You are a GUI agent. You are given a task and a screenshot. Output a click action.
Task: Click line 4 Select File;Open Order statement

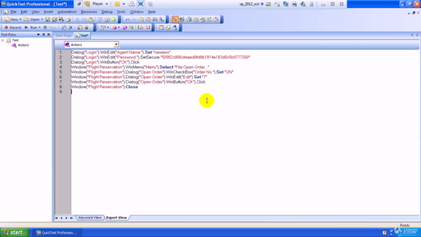click(x=140, y=67)
